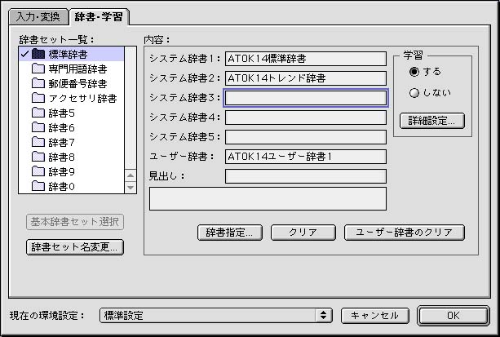The height and width of the screenshot is (337, 500).
Task: Select 専門用語辞書 text in the list
Action: 77,69
